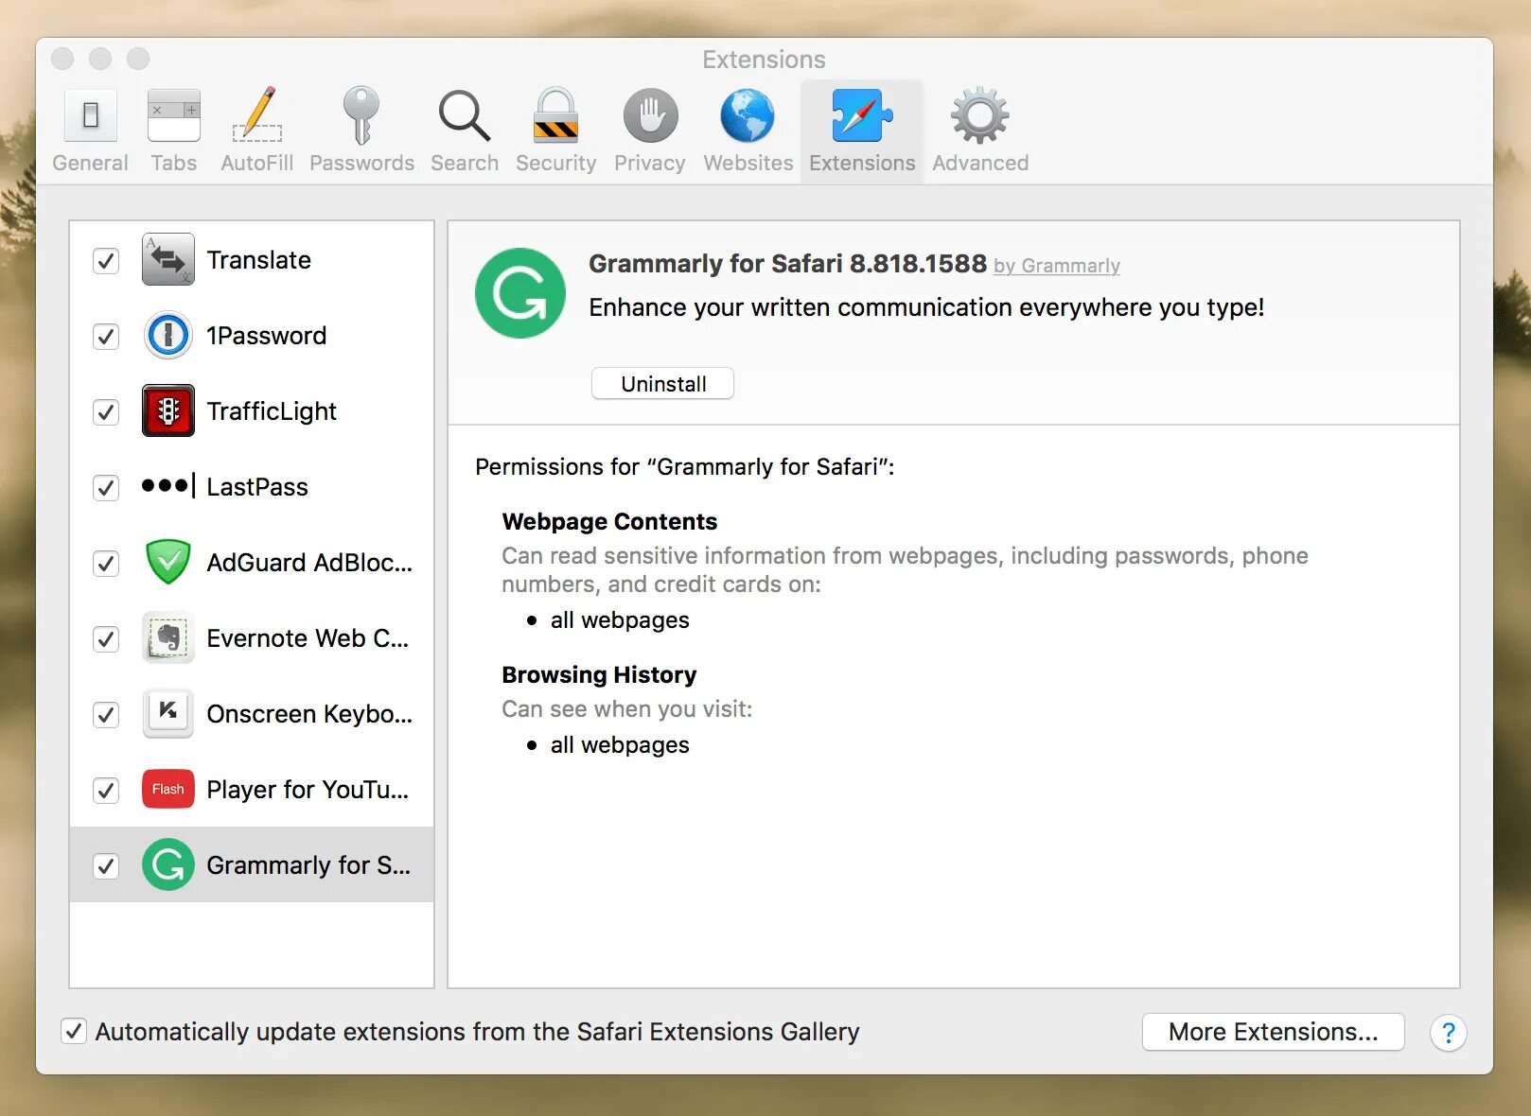Select the Evernote Web Clipper icon

click(168, 637)
